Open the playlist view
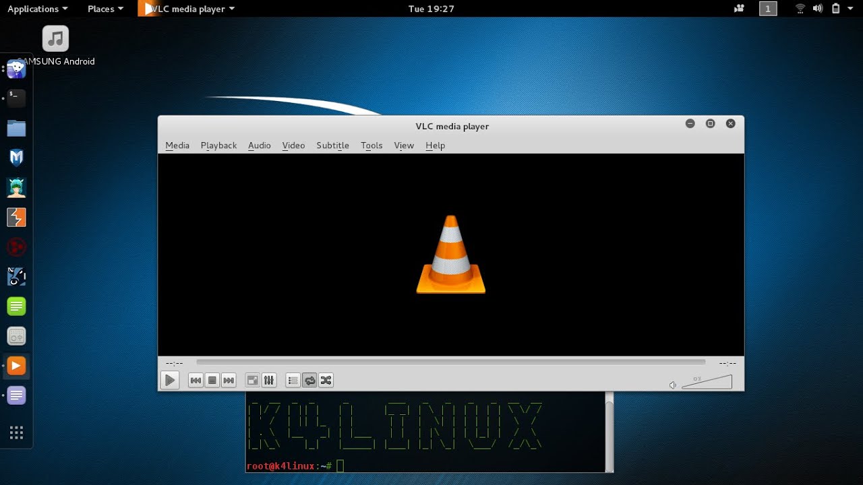 pyautogui.click(x=293, y=381)
